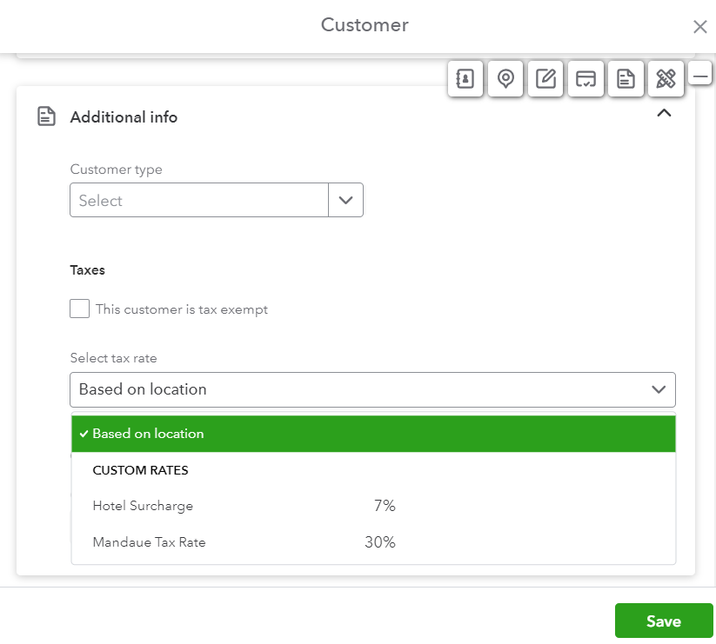Open the Customer type dropdown arrow
Viewport: 716px width, 644px height.
coord(345,200)
